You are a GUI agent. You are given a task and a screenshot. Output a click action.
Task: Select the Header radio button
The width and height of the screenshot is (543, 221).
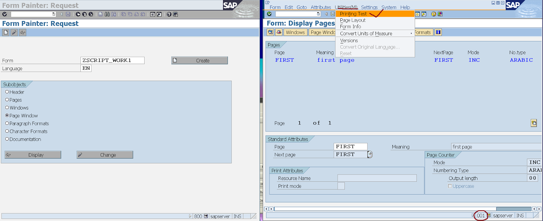click(7, 92)
